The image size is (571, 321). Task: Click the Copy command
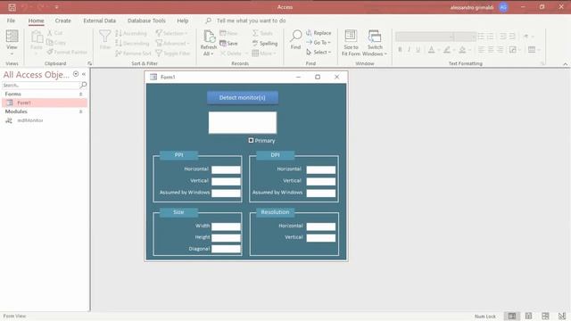point(56,43)
